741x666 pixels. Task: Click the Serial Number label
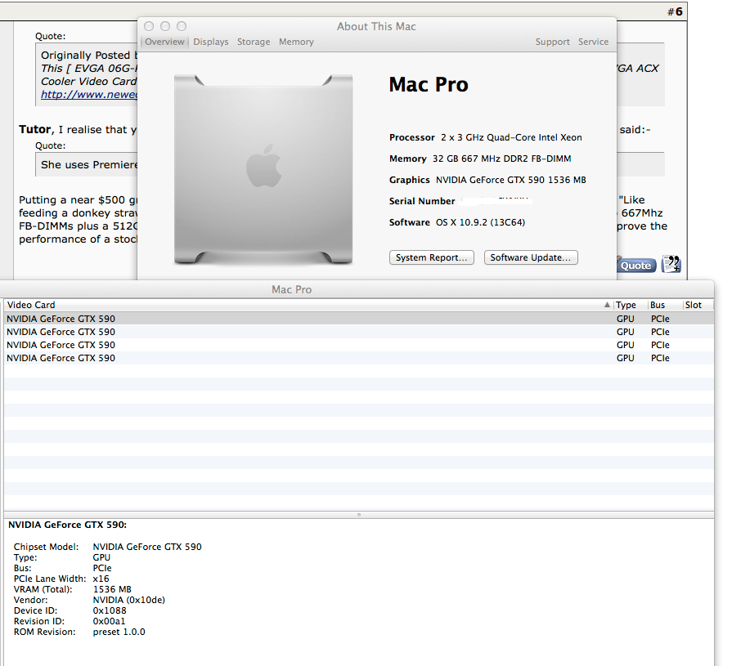(x=422, y=202)
